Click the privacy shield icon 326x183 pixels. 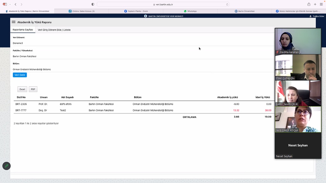point(93,4)
